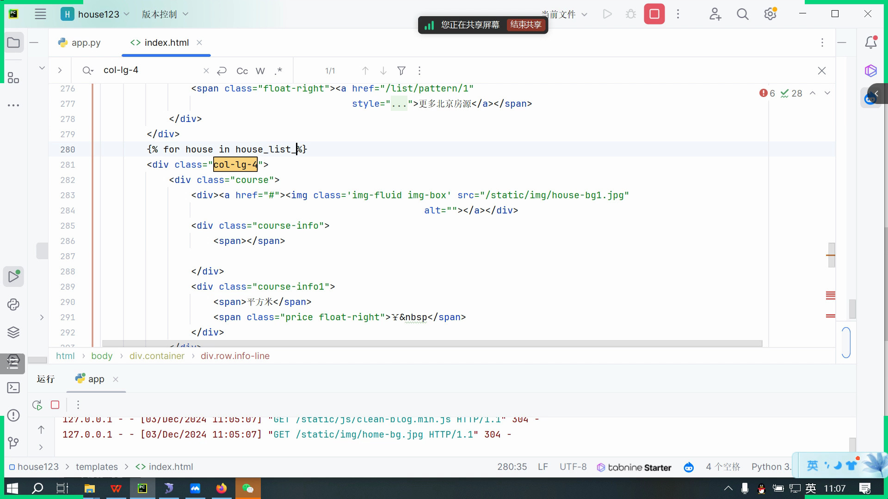Image resolution: width=888 pixels, height=499 pixels.
Task: Expand the replace field chevron
Action: tap(60, 71)
